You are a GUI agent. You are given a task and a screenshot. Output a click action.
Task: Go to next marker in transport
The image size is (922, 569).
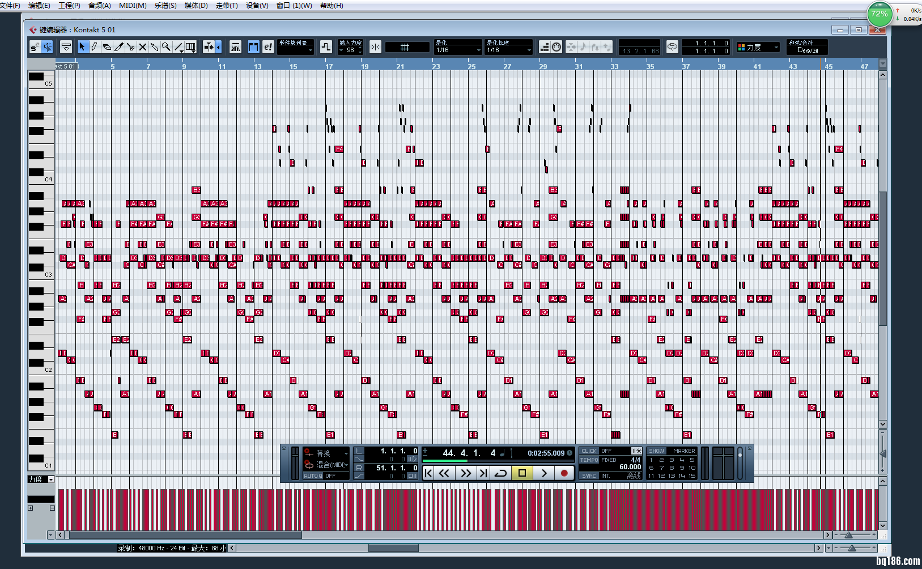coord(483,473)
